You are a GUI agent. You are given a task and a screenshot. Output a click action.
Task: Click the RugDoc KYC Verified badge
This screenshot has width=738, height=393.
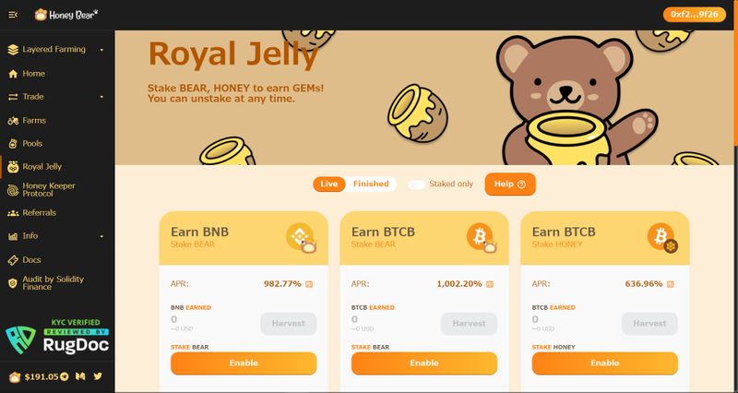point(57,336)
